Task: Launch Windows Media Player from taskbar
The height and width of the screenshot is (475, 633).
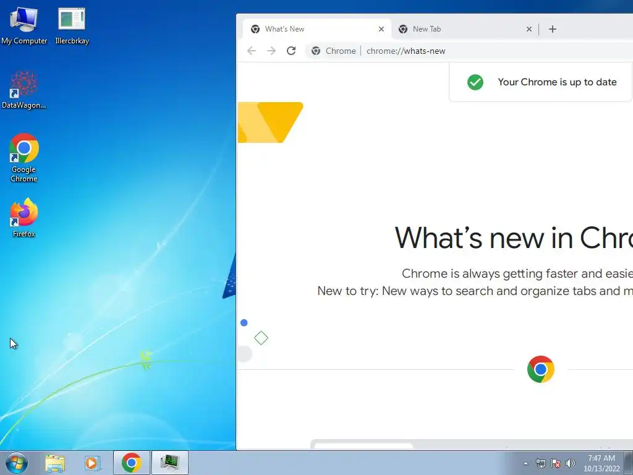Action: pos(93,463)
